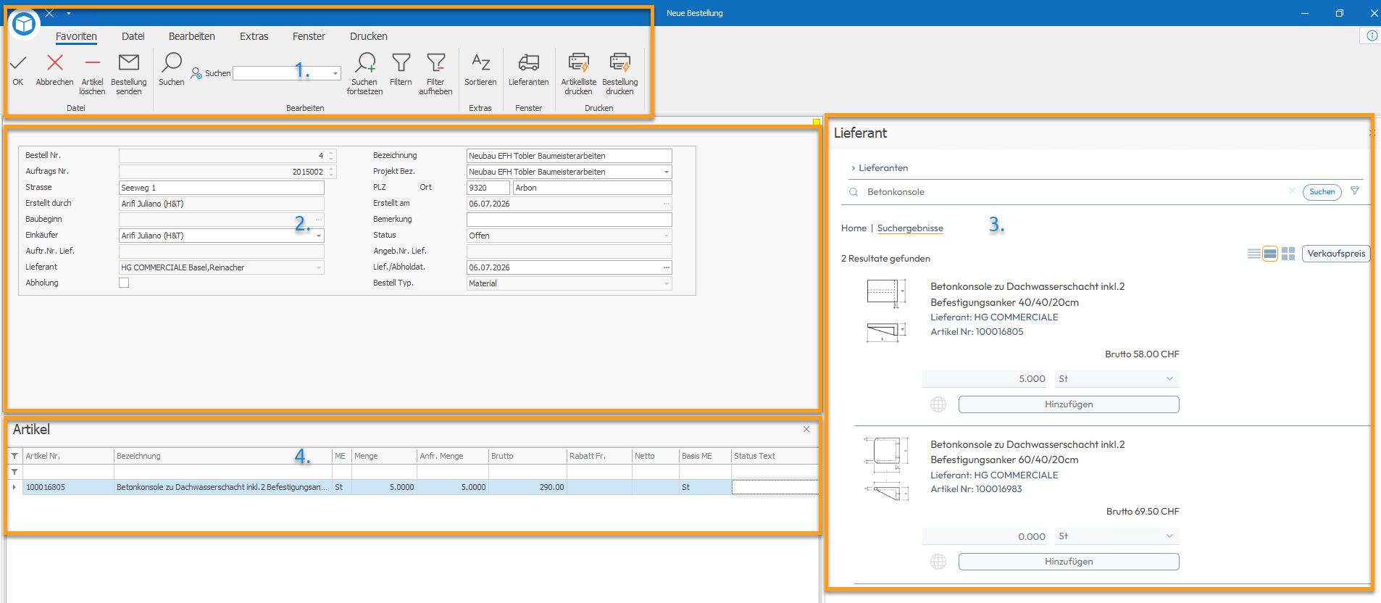Click the PLZ field showing 9320
The height and width of the screenshot is (603, 1381).
point(488,188)
